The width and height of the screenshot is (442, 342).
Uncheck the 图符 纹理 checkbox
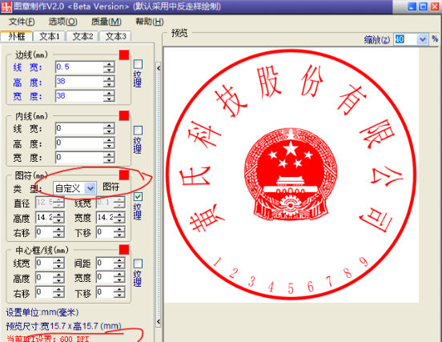[x=138, y=197]
